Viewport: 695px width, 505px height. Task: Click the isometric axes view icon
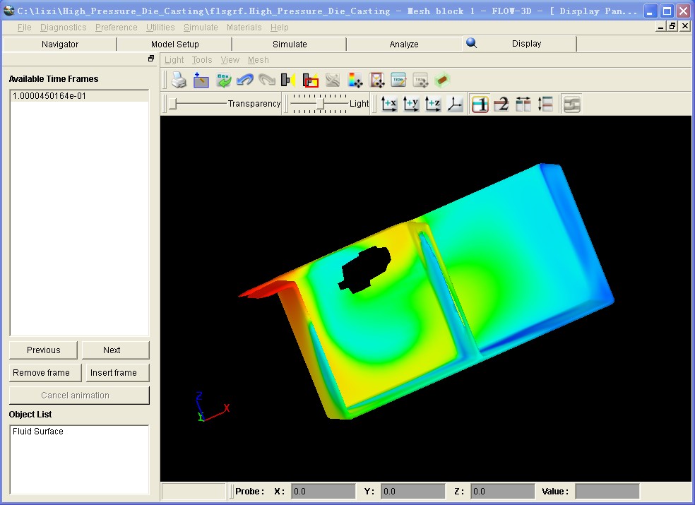coord(455,105)
